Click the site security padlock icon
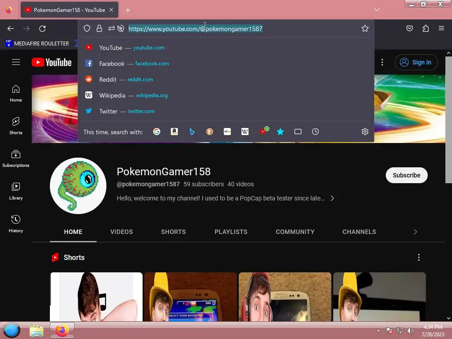Viewport: 452px width, 339px height. 99,29
